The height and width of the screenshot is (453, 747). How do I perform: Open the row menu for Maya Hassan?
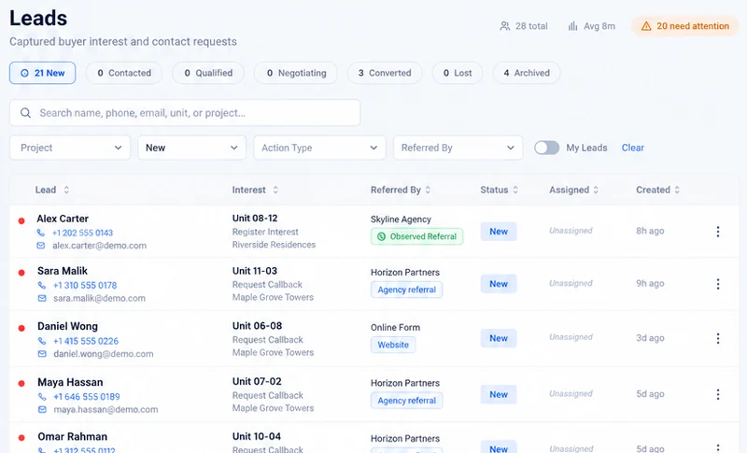(x=717, y=394)
